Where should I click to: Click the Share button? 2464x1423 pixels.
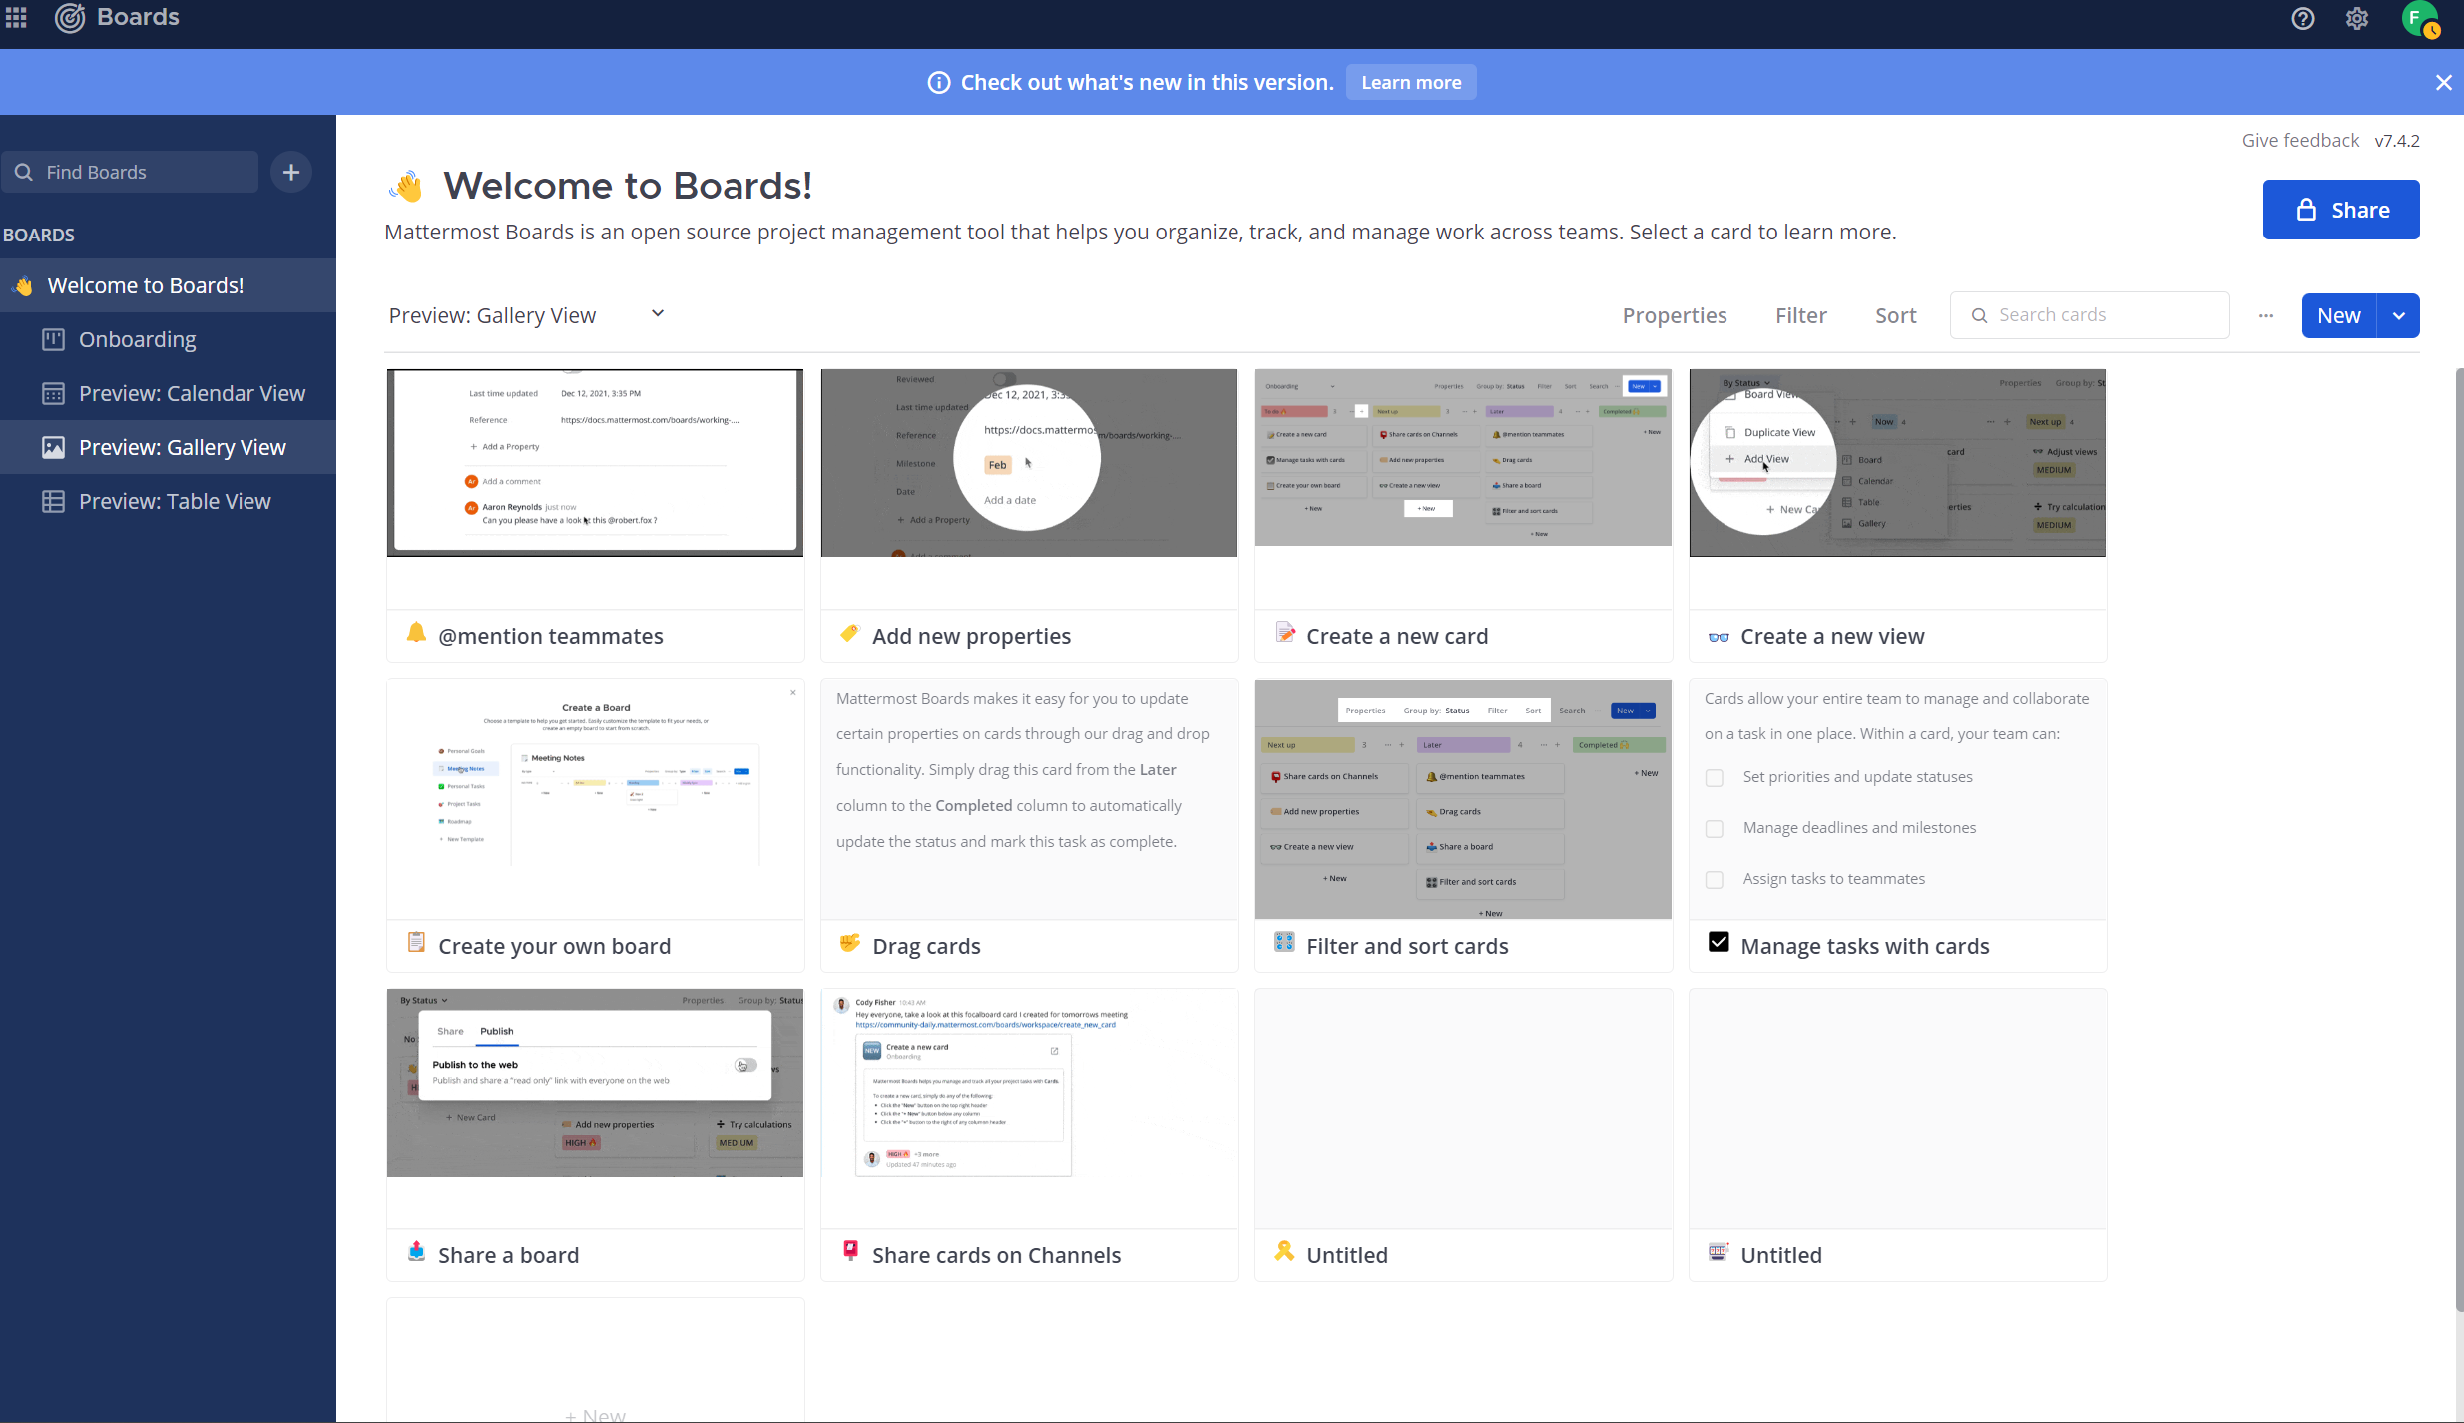(2340, 210)
